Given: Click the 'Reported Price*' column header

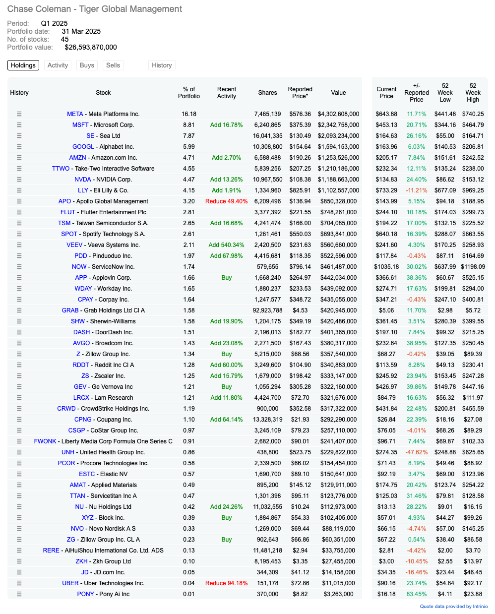Looking at the screenshot, I should pyautogui.click(x=300, y=93).
